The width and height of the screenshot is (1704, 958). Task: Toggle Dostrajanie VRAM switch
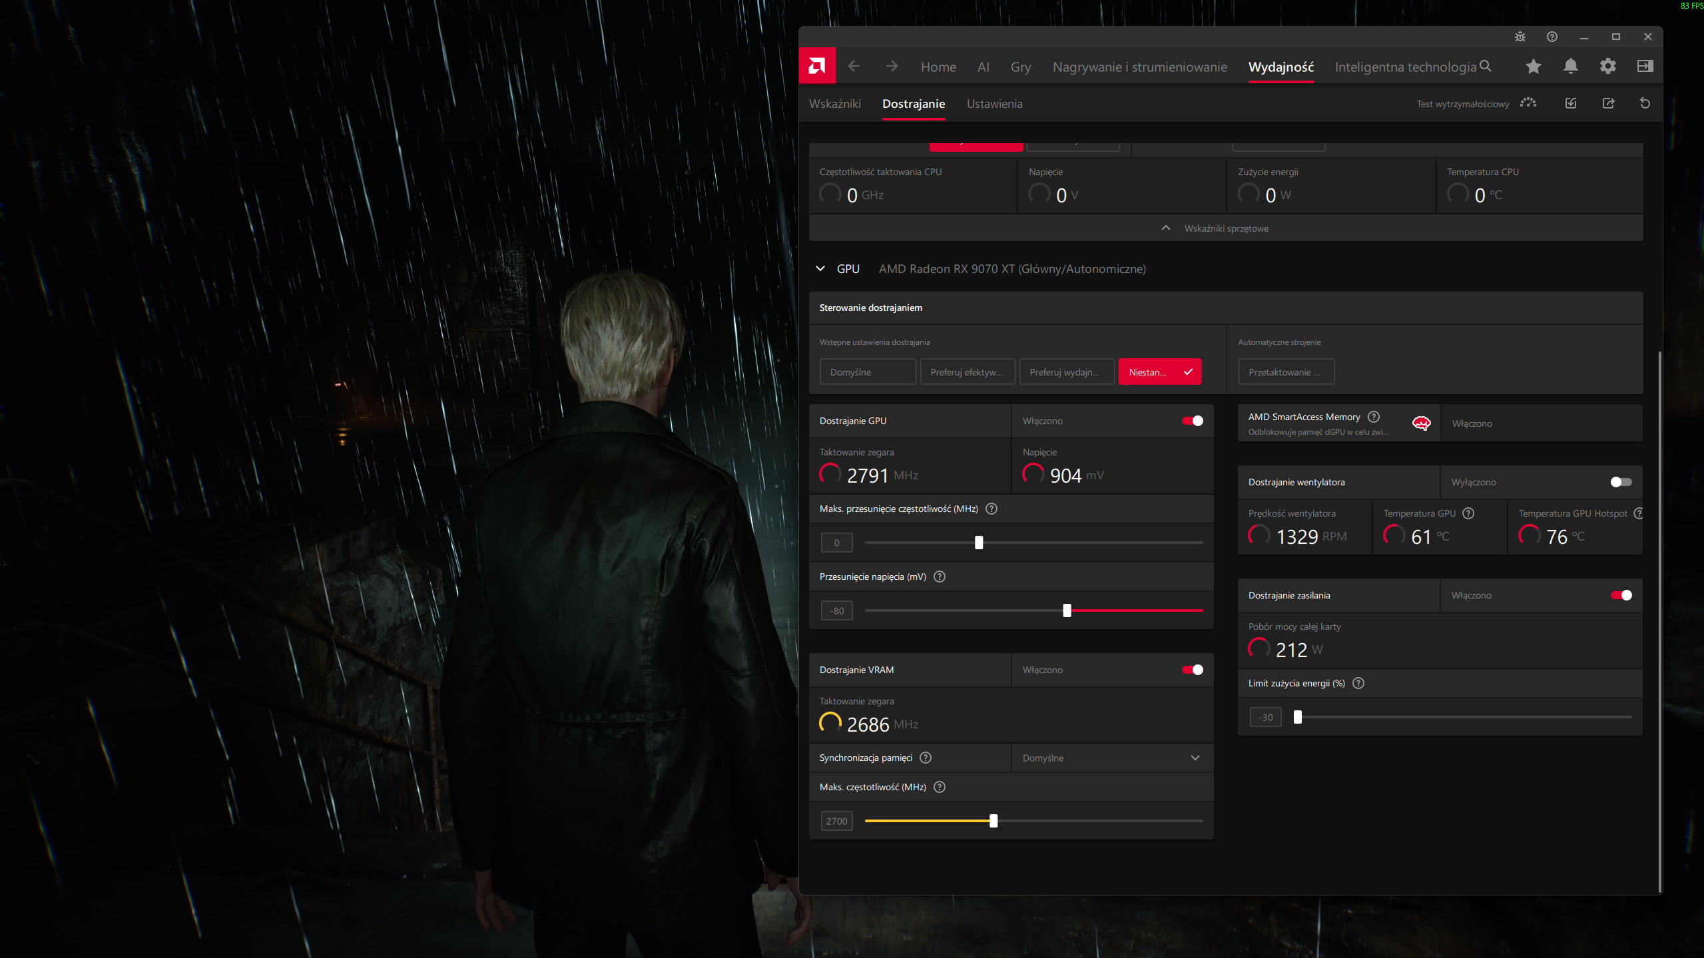(x=1193, y=670)
